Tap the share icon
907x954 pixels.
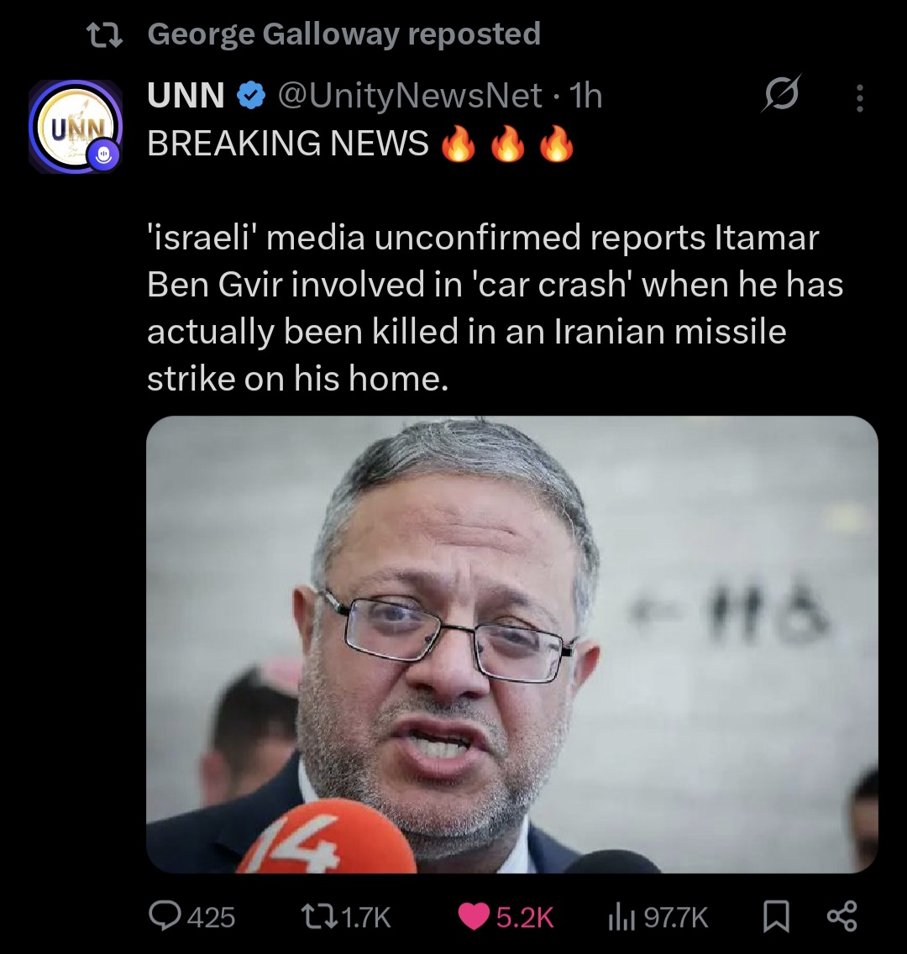coord(841,915)
